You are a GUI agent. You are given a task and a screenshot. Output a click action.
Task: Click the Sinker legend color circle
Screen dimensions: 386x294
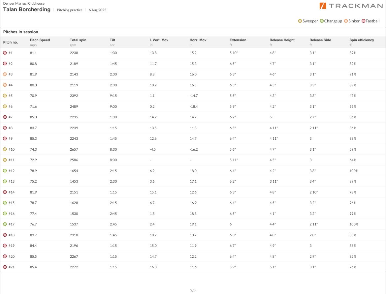point(346,21)
